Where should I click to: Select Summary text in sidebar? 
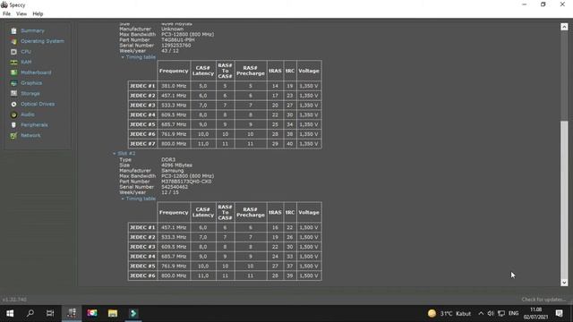32,31
